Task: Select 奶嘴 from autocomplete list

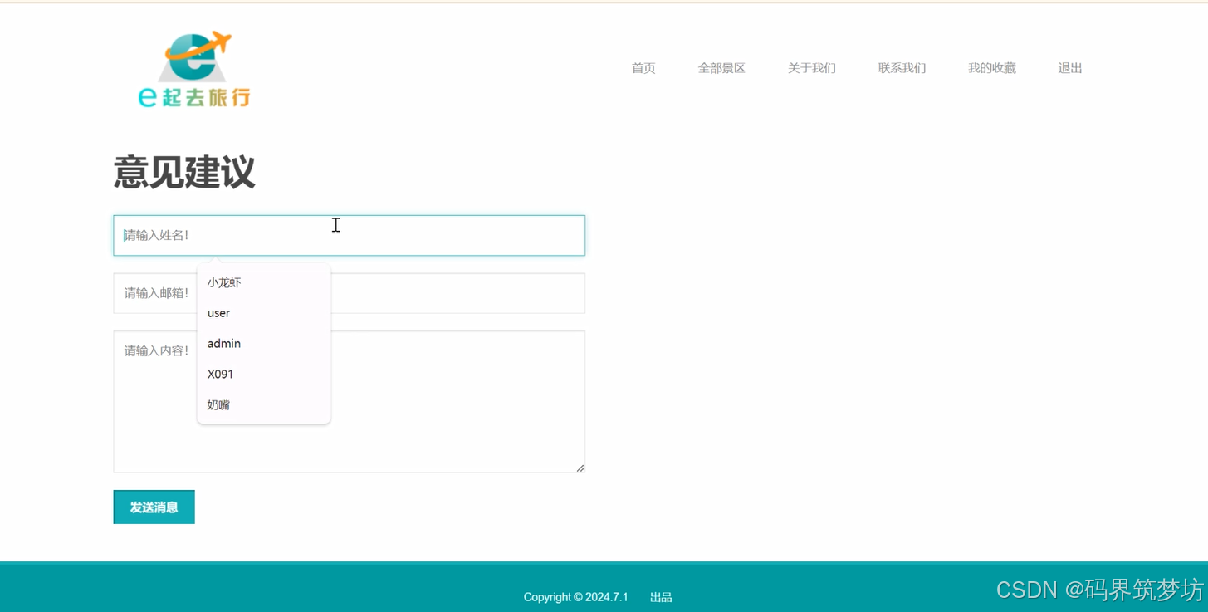Action: [264, 405]
